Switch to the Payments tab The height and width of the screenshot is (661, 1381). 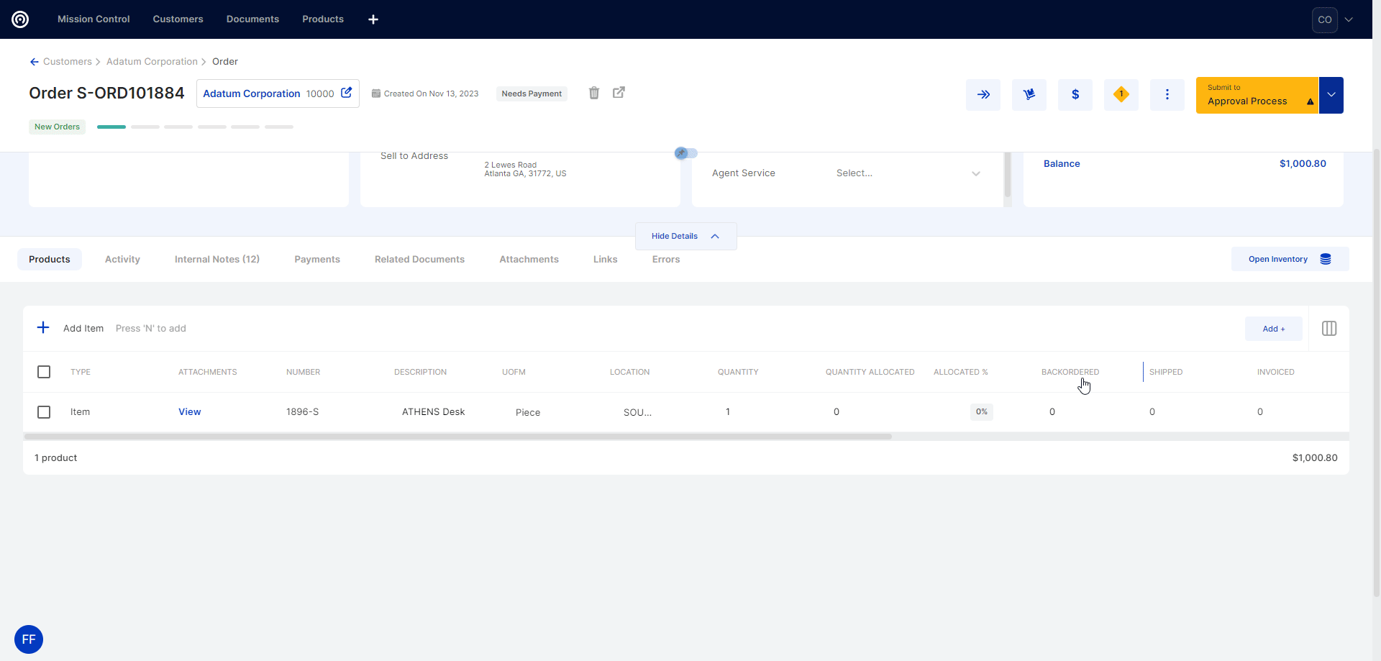point(316,260)
